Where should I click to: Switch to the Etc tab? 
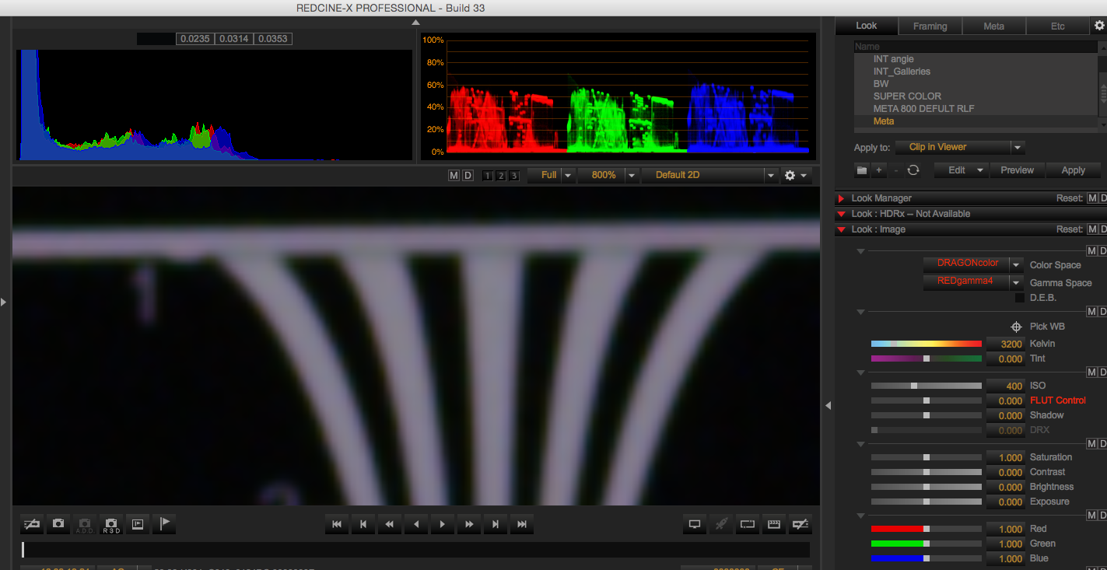coord(1058,26)
